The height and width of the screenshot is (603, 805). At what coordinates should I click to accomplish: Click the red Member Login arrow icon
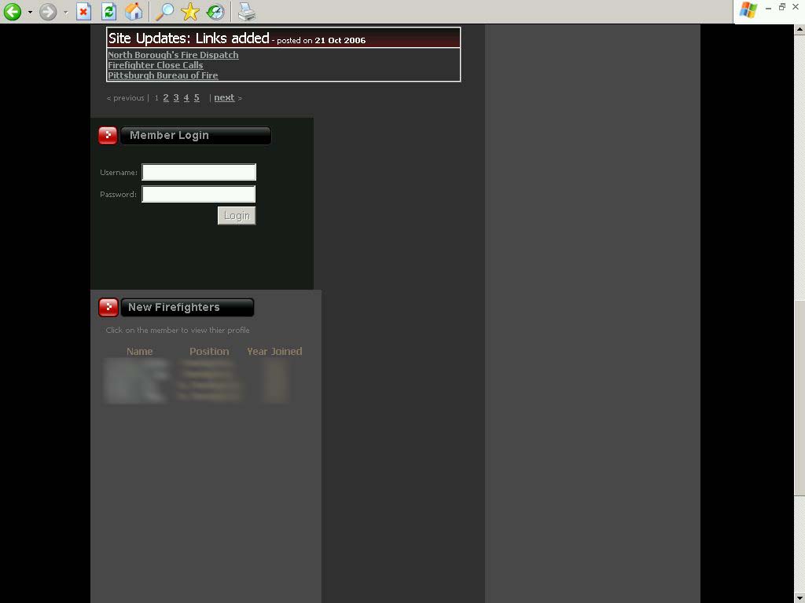click(x=108, y=136)
